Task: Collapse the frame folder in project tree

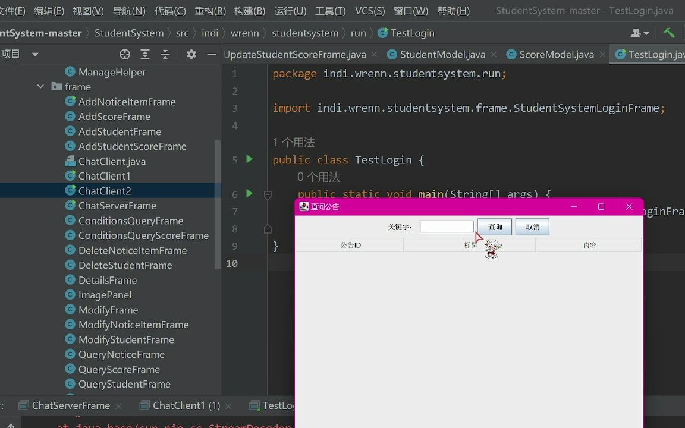Action: (x=40, y=86)
